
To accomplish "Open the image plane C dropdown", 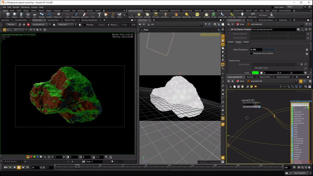I will pyautogui.click(x=21, y=30).
